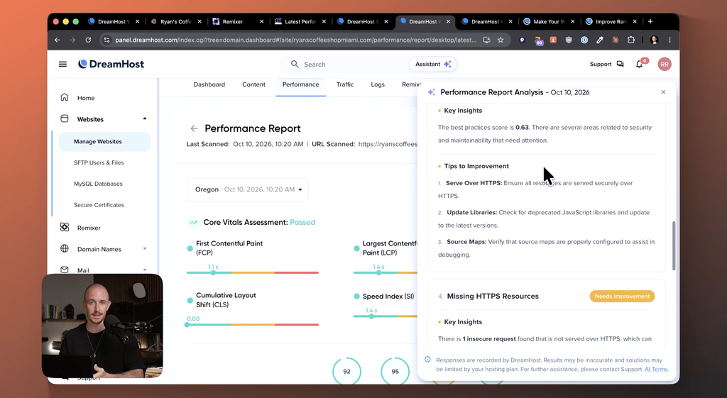The height and width of the screenshot is (398, 727).
Task: Click the Chrome profile picture
Action: point(654,40)
